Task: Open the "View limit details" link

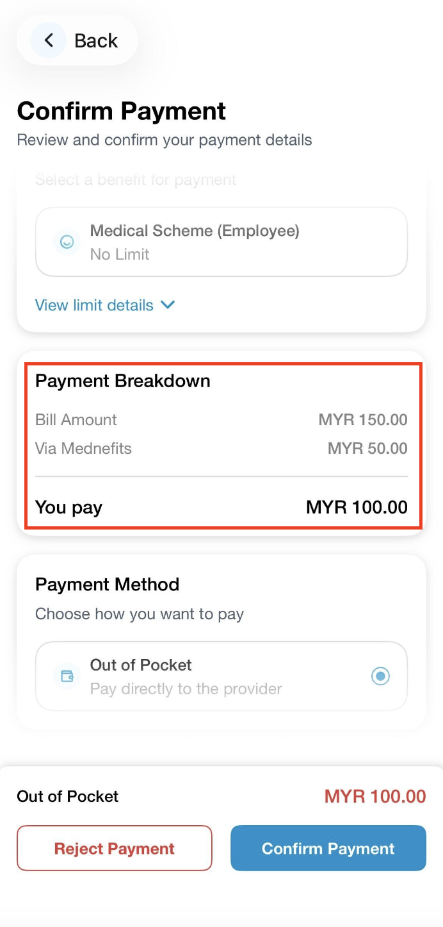Action: 94,305
